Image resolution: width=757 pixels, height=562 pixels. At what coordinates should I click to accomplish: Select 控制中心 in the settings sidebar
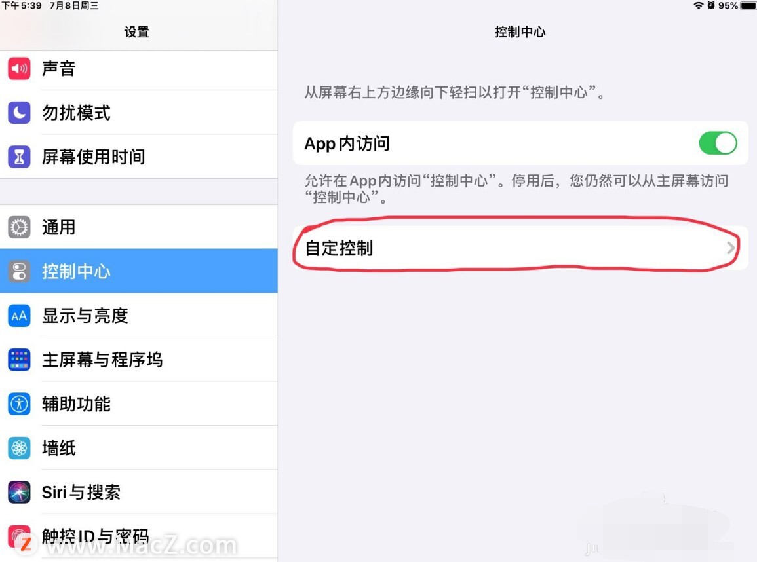point(138,271)
